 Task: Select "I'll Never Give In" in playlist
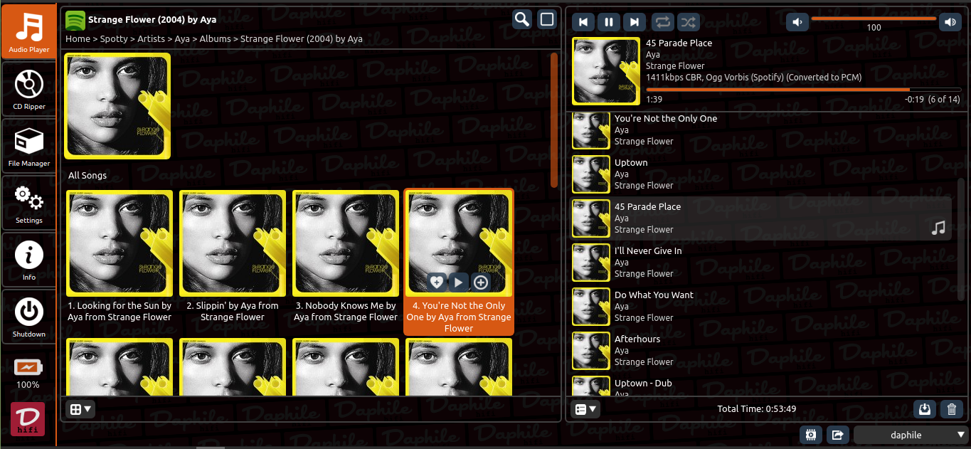[761, 263]
